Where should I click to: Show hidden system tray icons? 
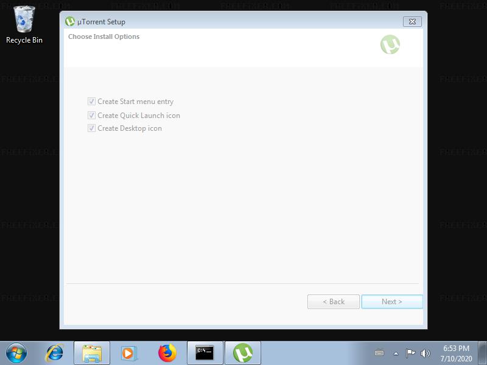click(396, 353)
